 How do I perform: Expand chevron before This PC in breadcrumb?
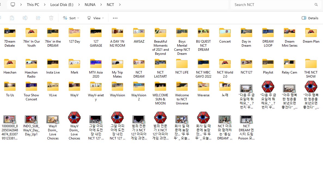21,5
